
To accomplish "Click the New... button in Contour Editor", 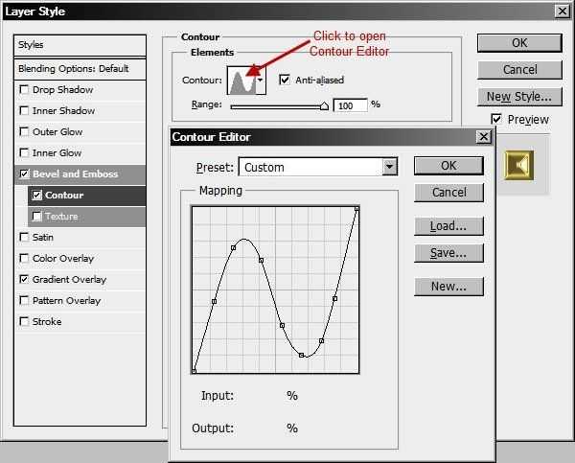I will tap(448, 287).
